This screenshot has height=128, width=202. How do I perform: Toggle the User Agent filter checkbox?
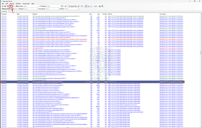click(x=46, y=9)
